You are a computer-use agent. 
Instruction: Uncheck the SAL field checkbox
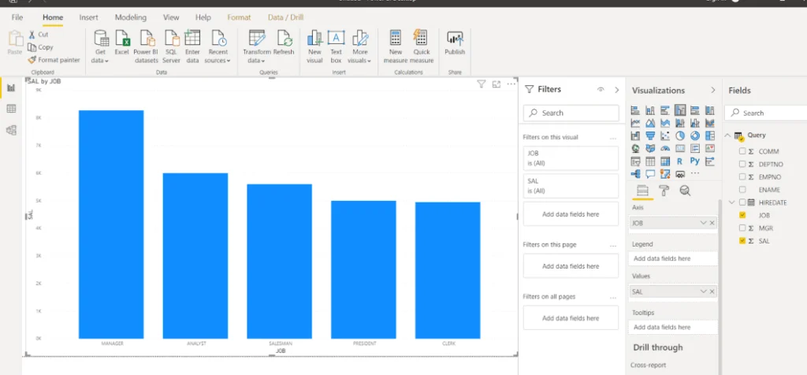(x=742, y=240)
